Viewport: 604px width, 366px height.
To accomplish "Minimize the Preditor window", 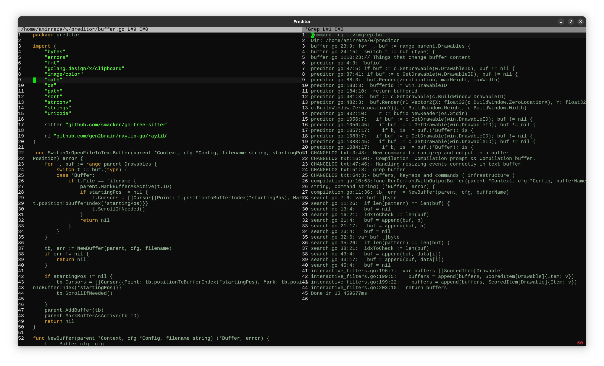I will pyautogui.click(x=561, y=22).
